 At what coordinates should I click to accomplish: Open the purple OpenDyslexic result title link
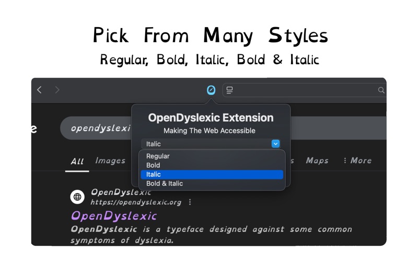tap(114, 216)
